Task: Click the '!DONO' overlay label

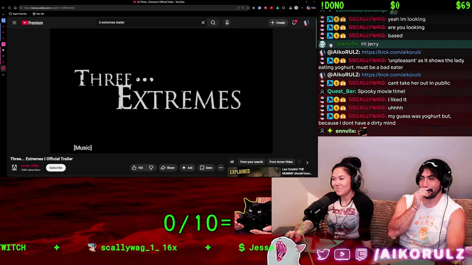Action: [332, 5]
